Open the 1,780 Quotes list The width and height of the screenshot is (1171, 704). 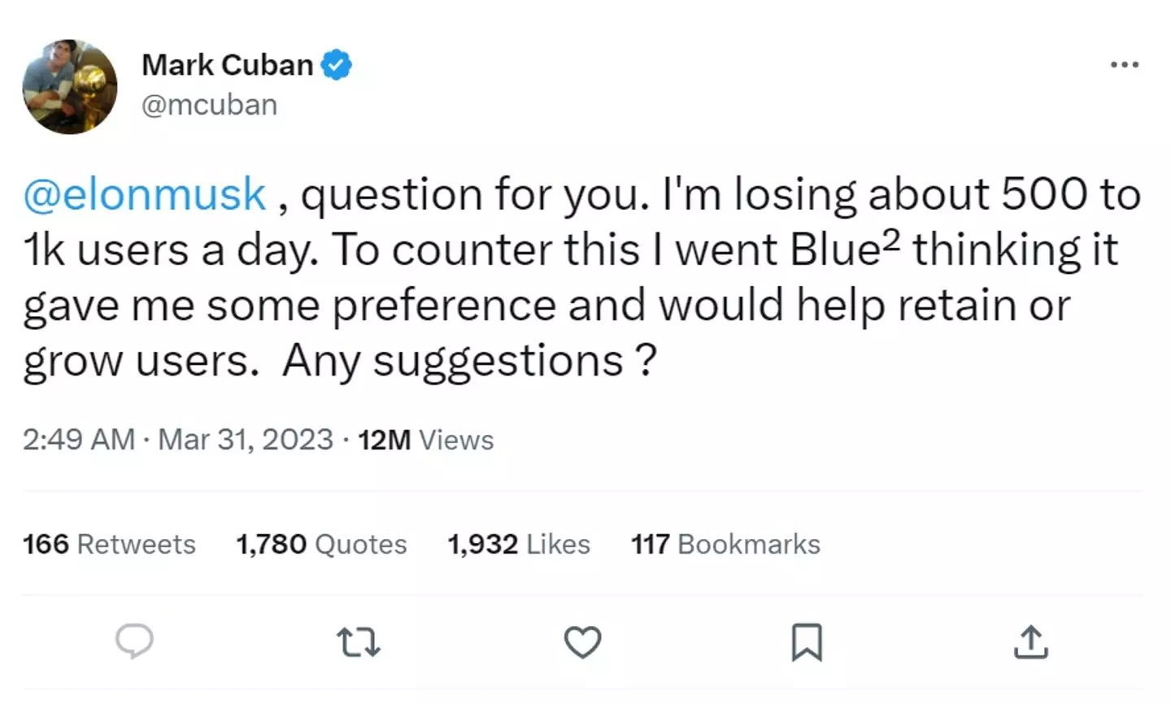(321, 544)
